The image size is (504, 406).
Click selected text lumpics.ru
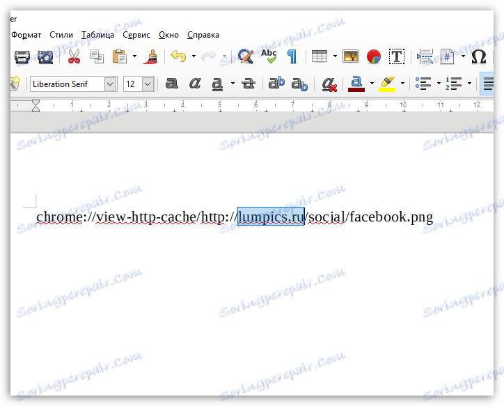[x=271, y=217]
